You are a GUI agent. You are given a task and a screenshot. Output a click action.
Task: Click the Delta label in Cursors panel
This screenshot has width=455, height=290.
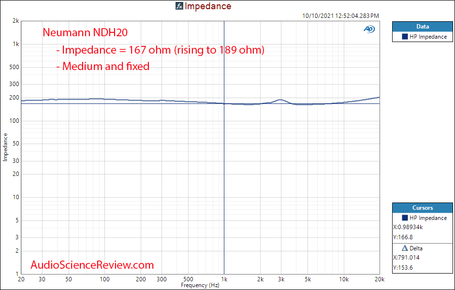tap(416, 248)
